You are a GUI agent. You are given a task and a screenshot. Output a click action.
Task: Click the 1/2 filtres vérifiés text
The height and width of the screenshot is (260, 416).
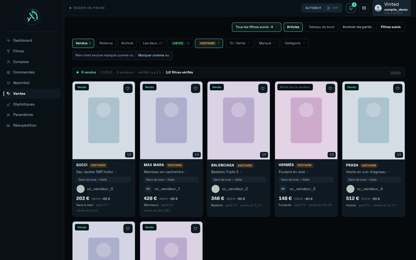click(179, 73)
